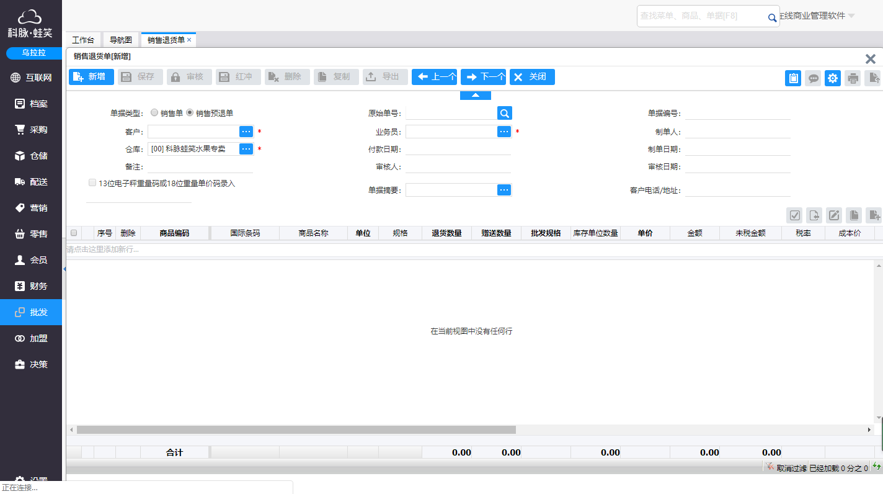883x494 pixels.
Task: Click the 审核 button
Action: (x=189, y=77)
